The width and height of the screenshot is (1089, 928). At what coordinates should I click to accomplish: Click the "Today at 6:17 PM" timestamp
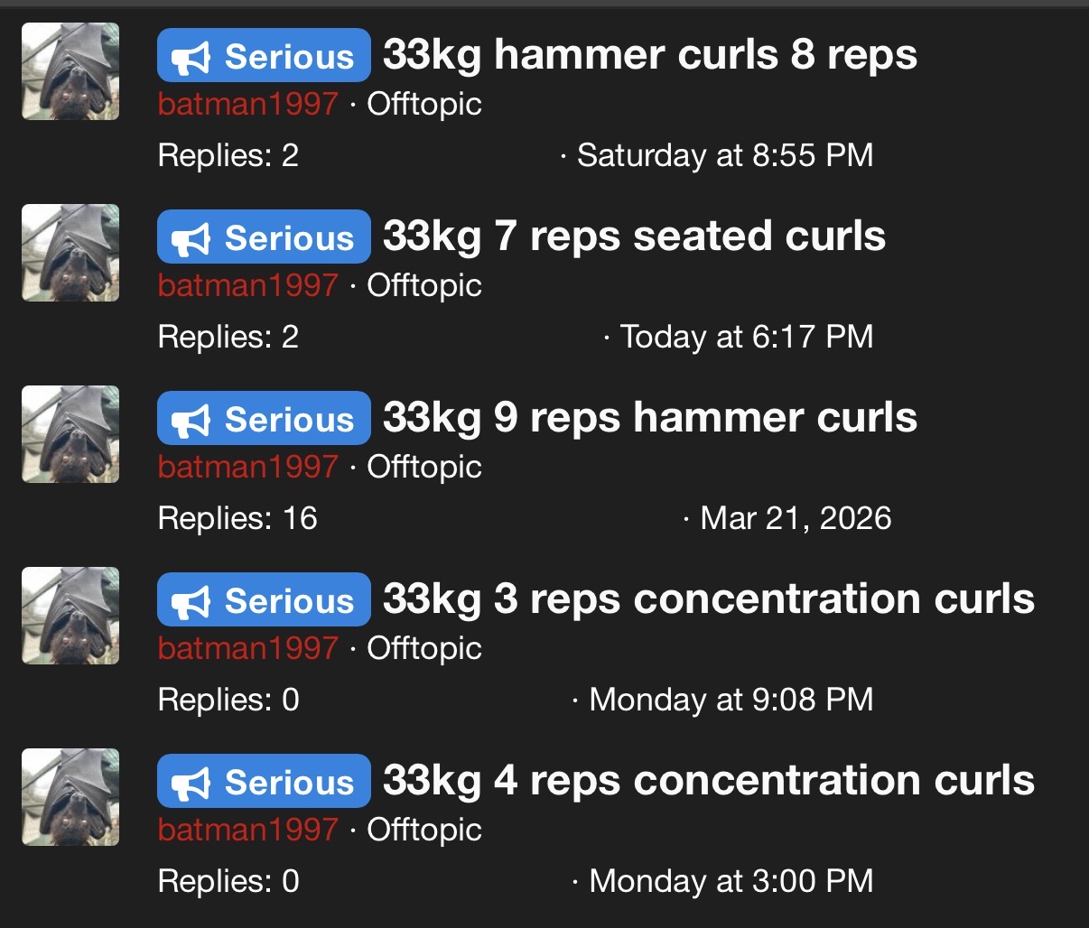[746, 337]
